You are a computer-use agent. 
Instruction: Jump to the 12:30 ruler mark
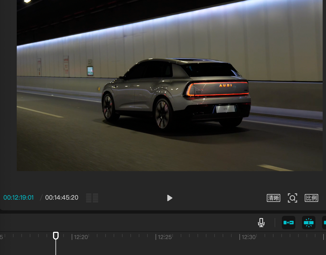248,237
